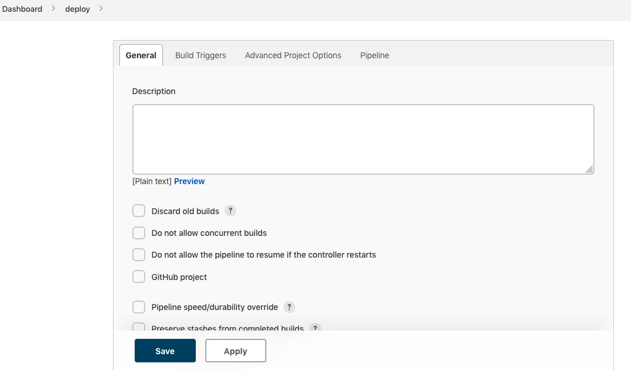Focus the Description text area
The height and width of the screenshot is (370, 631).
coord(363,139)
